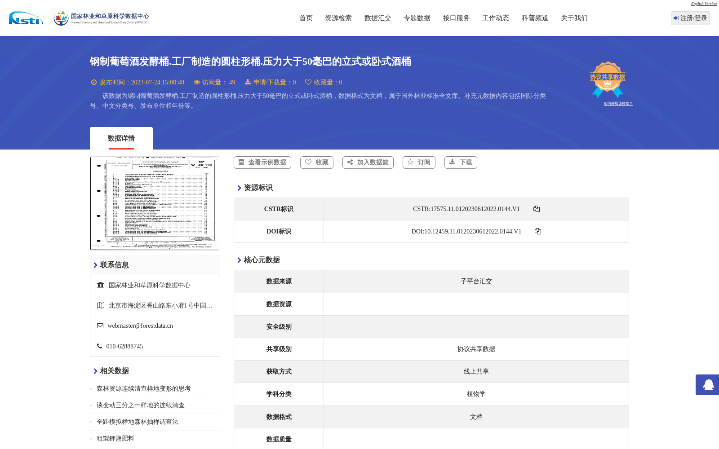
Task: Click the 文档 data format value
Action: tap(476, 417)
